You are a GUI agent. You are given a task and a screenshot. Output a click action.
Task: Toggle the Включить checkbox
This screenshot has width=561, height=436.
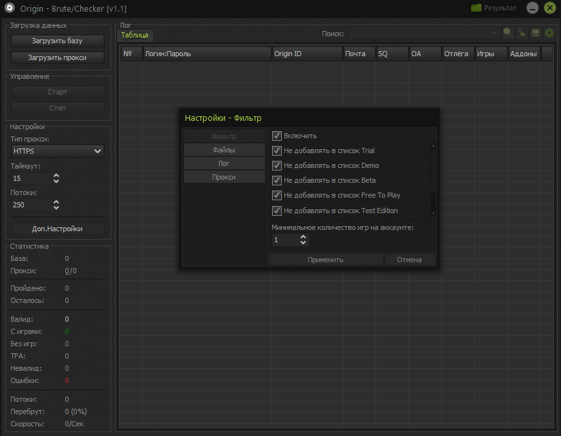(x=277, y=136)
